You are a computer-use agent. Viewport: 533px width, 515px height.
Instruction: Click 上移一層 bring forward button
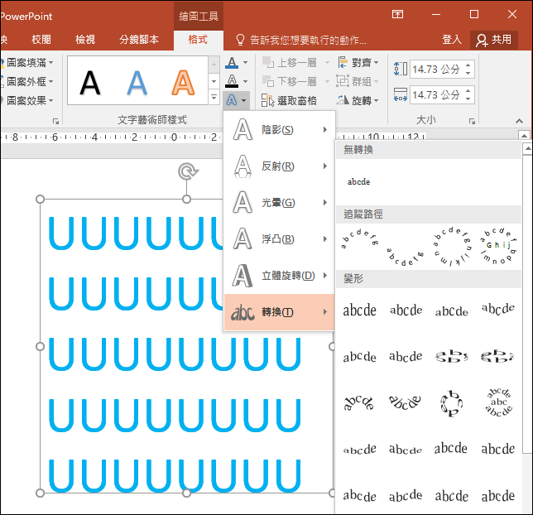coord(290,62)
